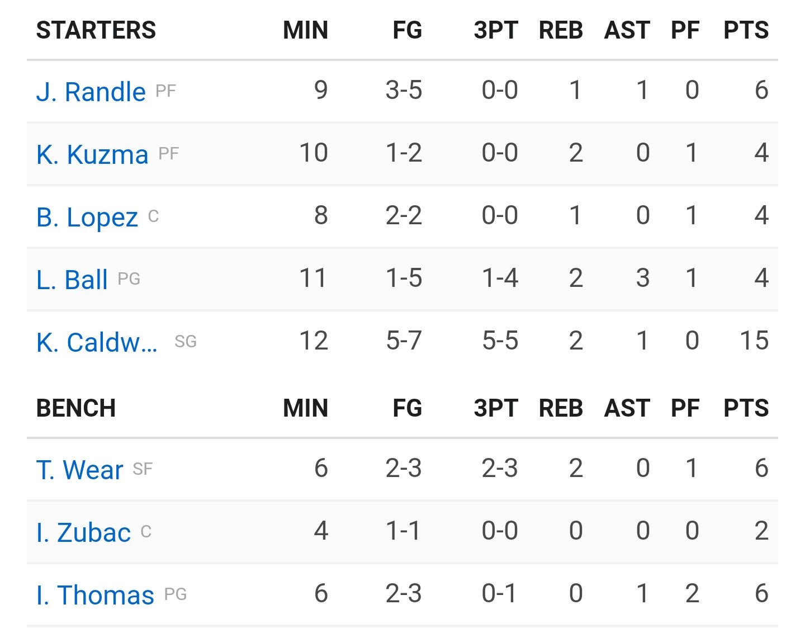Viewport: 805px width, 628px height.
Task: Open J. Randle player profile link
Action: pyautogui.click(x=91, y=92)
